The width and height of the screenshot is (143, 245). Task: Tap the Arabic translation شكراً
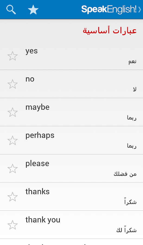click(130, 201)
